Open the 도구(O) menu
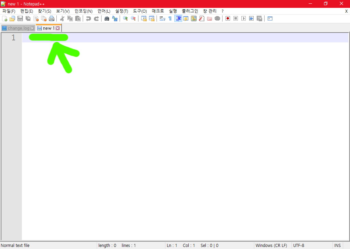 140,11
